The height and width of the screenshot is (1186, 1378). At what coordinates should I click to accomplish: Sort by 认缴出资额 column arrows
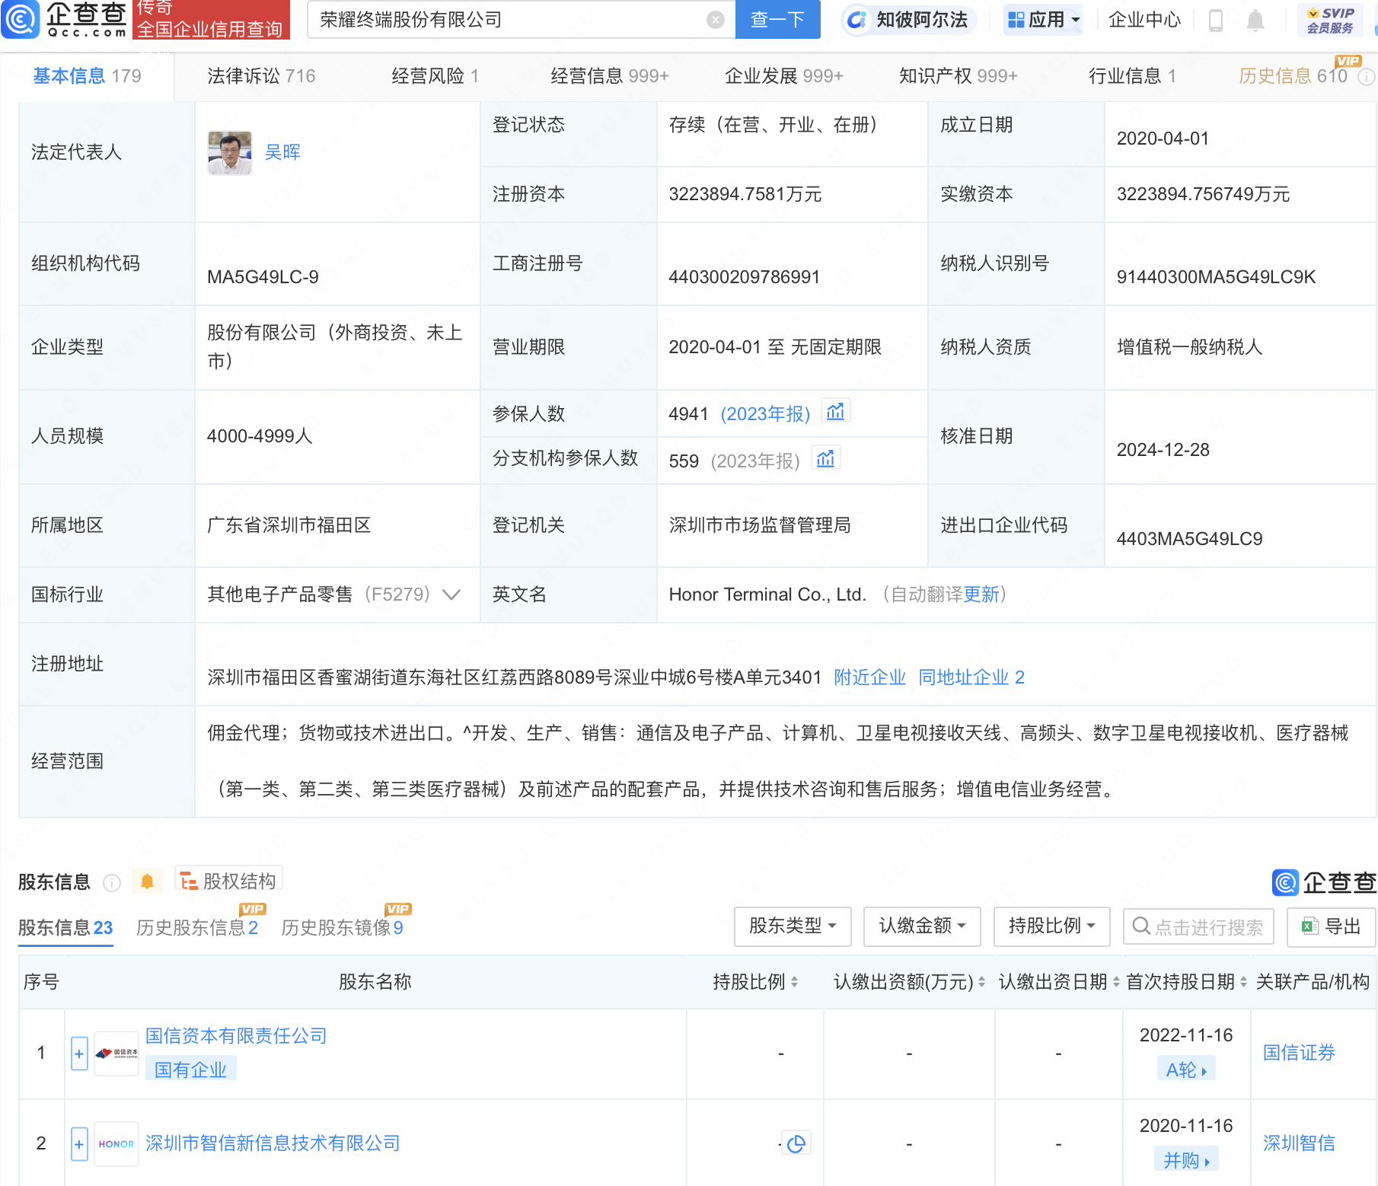coord(982,982)
